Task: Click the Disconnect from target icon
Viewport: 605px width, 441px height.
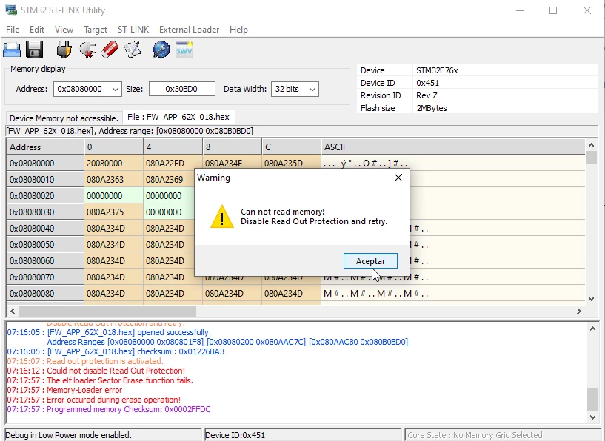Action: click(87, 50)
